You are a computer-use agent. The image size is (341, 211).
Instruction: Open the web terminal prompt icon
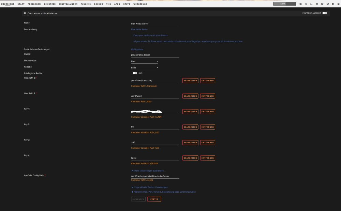[x=311, y=4]
